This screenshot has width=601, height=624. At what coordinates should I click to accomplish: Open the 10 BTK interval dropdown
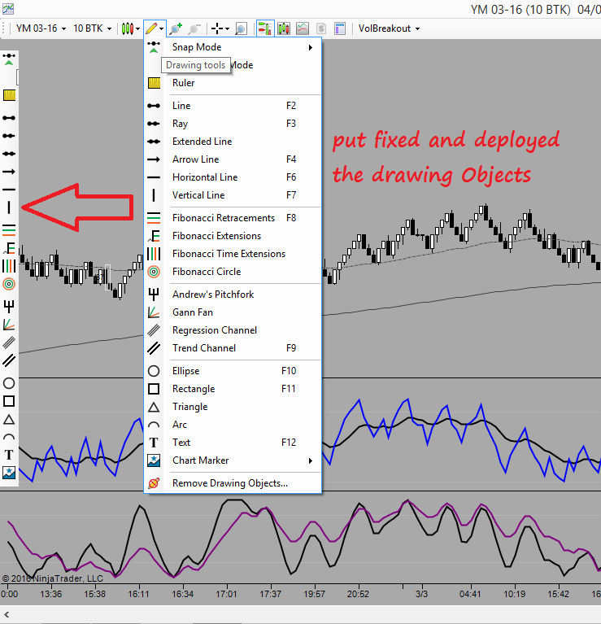[x=92, y=28]
